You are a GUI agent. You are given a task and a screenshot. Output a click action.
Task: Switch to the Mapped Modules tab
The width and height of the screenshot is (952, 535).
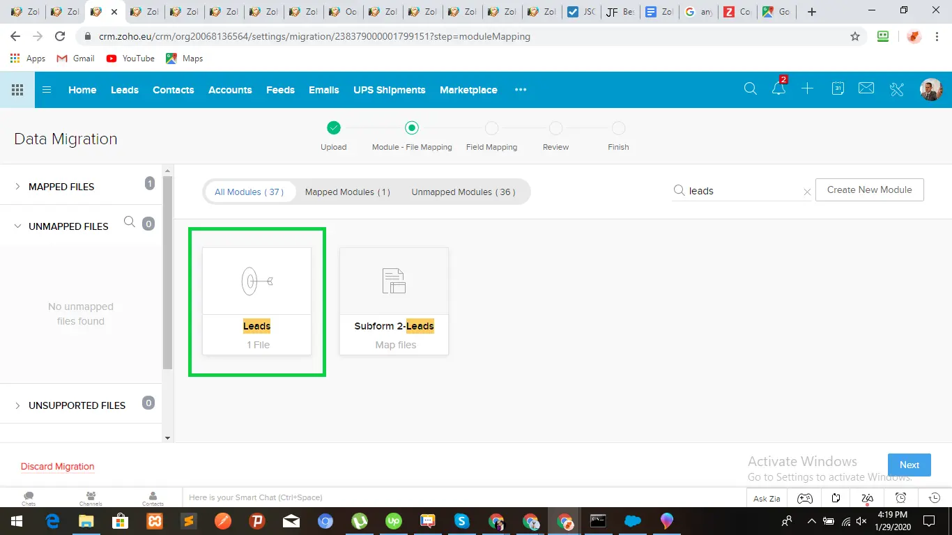tap(348, 192)
